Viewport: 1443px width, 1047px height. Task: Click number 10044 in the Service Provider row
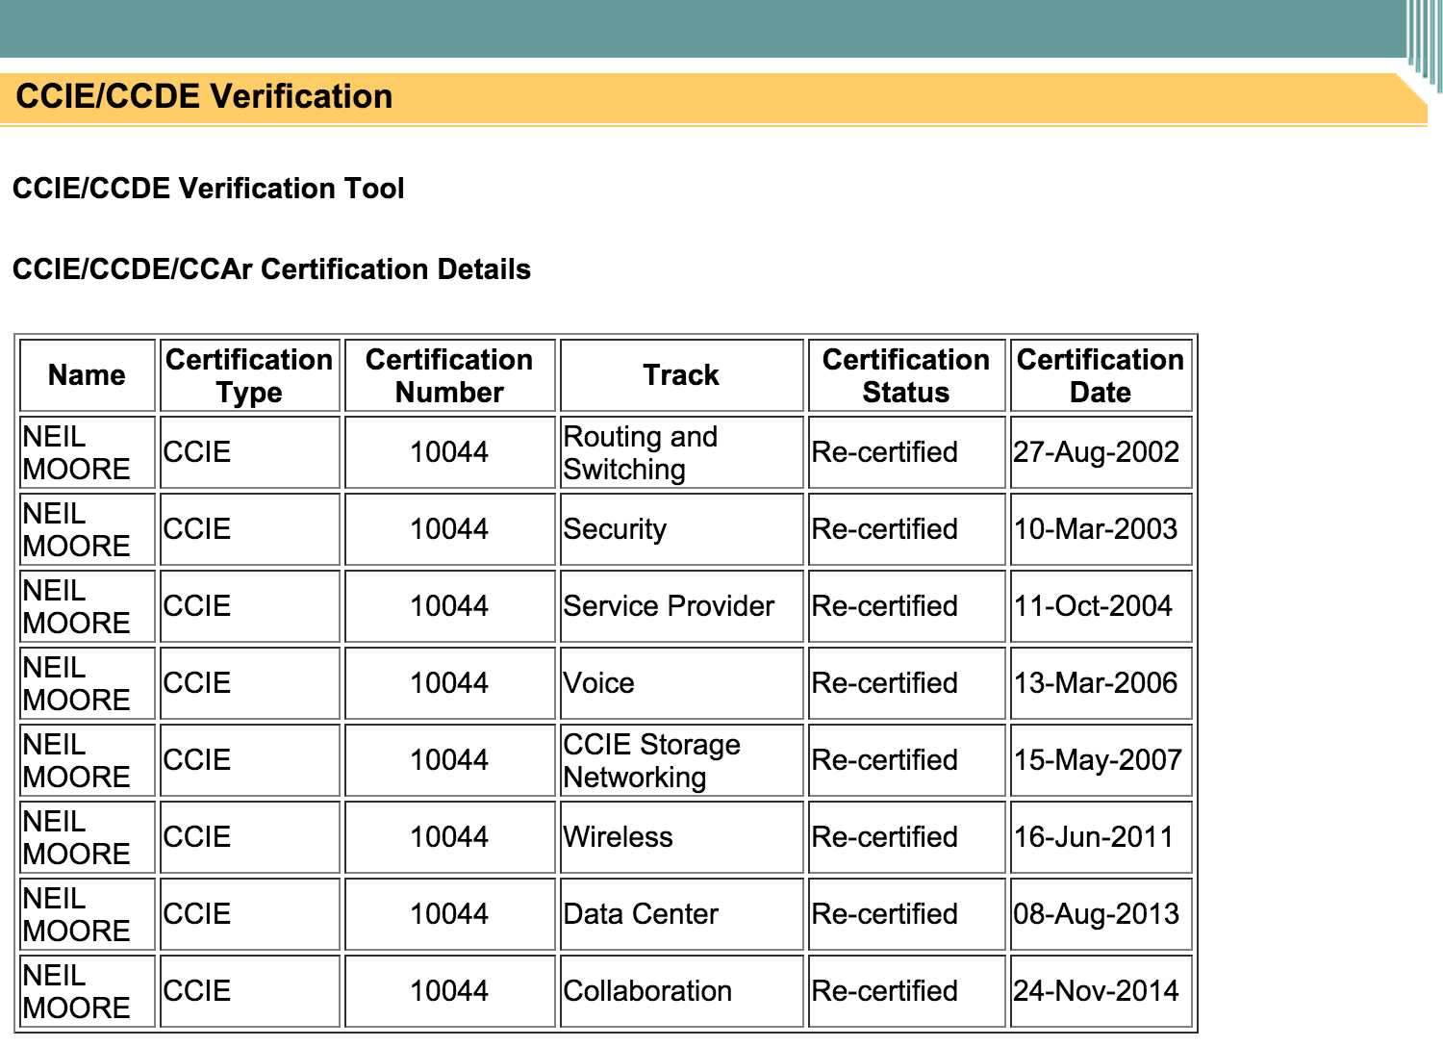click(449, 606)
